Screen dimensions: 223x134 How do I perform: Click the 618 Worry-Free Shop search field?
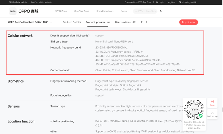click(145, 11)
